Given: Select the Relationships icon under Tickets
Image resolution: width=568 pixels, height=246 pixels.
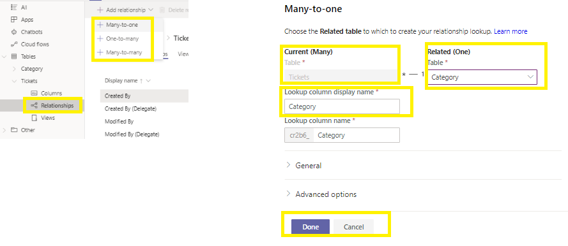Looking at the screenshot, I should 35,106.
